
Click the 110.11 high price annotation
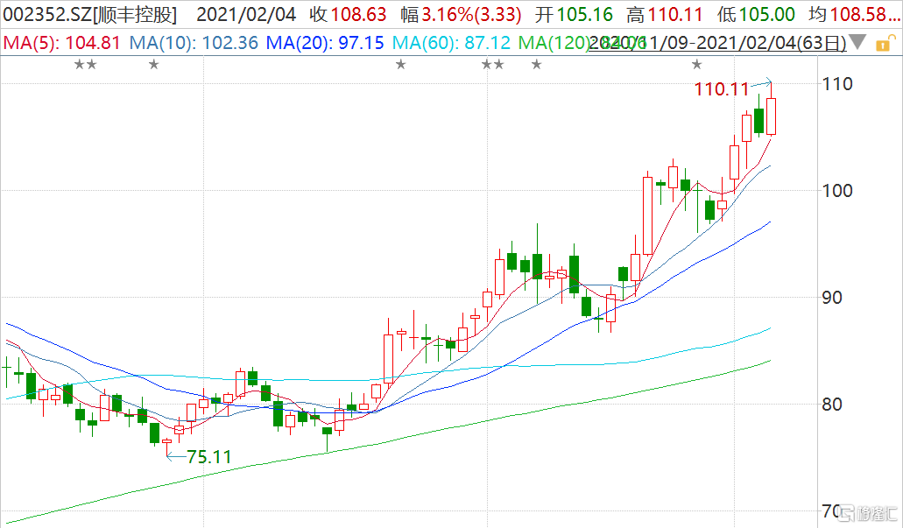pyautogui.click(x=722, y=89)
